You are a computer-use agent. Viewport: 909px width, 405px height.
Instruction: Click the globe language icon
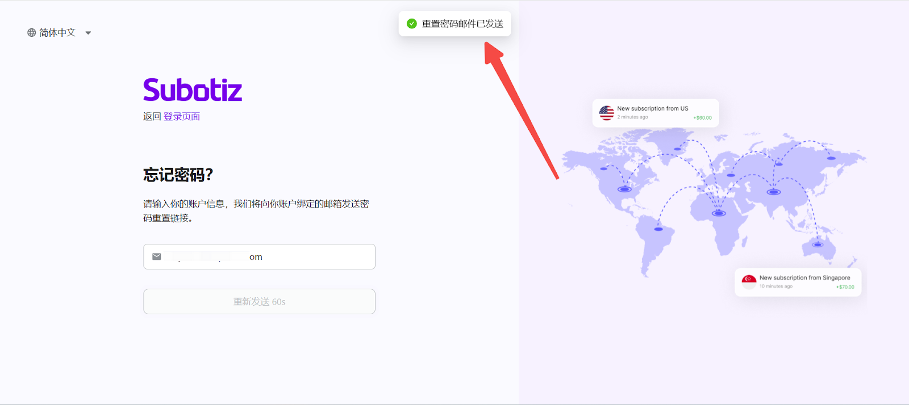[x=32, y=33]
